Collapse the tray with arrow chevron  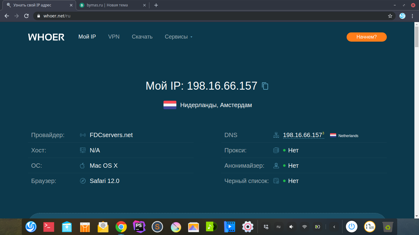click(334, 227)
